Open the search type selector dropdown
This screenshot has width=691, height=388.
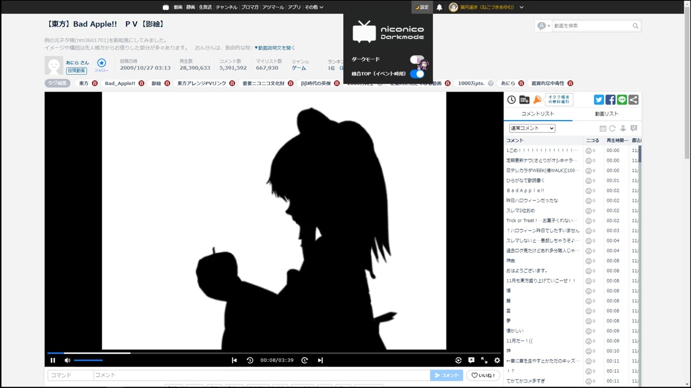coord(544,26)
